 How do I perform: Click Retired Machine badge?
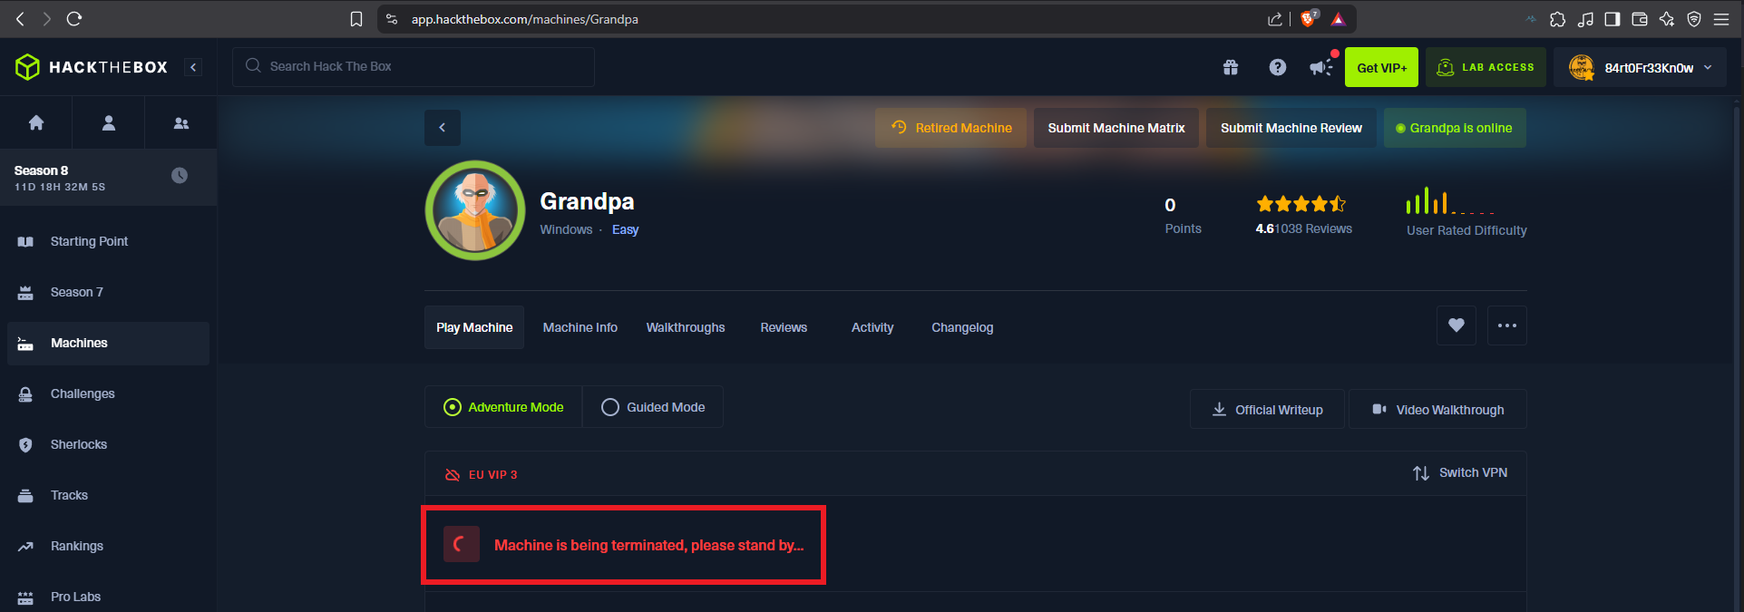tap(950, 128)
